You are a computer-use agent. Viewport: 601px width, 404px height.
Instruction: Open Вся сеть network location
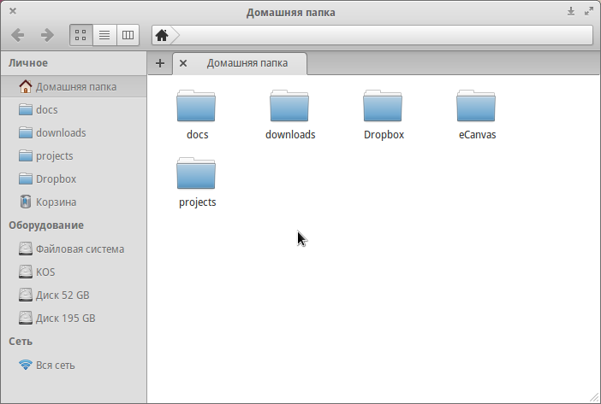pos(55,366)
